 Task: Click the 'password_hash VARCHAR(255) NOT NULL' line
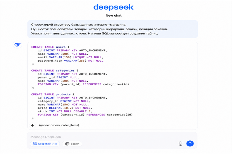71,61
